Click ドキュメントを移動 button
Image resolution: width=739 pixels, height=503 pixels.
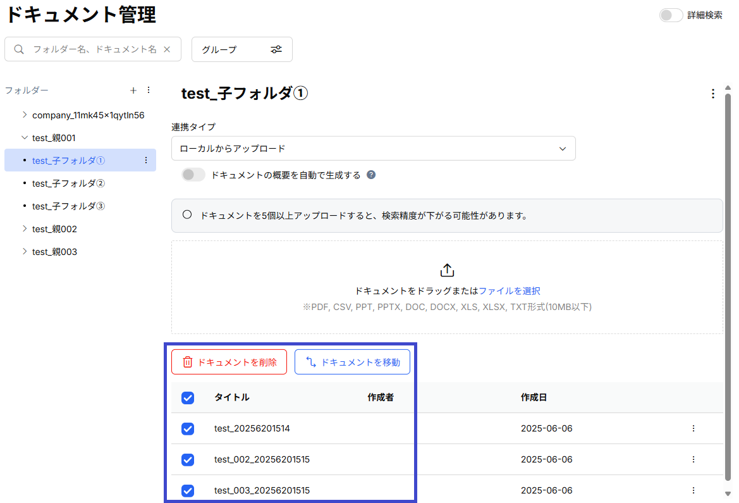click(x=352, y=362)
